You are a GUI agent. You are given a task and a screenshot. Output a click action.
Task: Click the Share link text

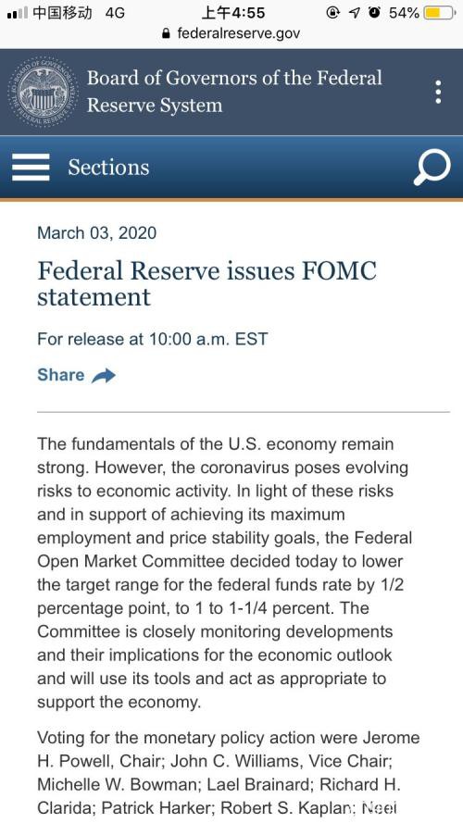61,375
